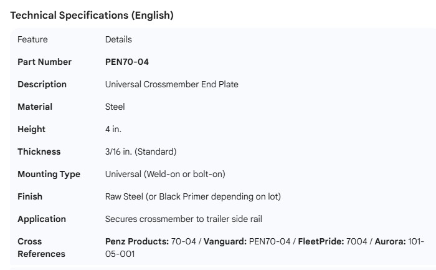Select the Part Number row label

click(44, 62)
